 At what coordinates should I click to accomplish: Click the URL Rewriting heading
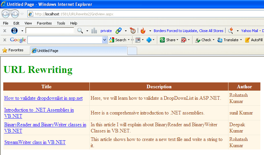pyautogui.click(x=38, y=70)
